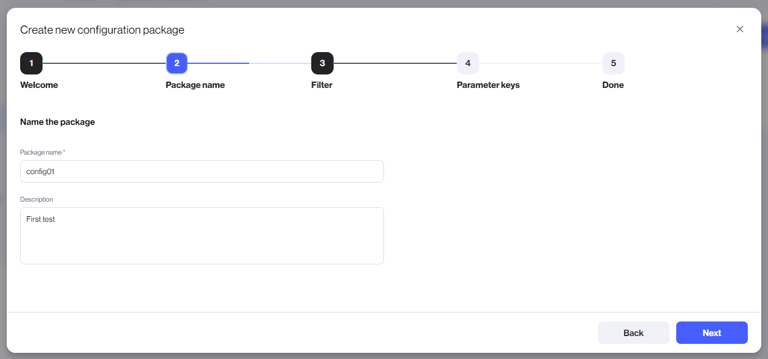Click the Name the package heading

58,122
